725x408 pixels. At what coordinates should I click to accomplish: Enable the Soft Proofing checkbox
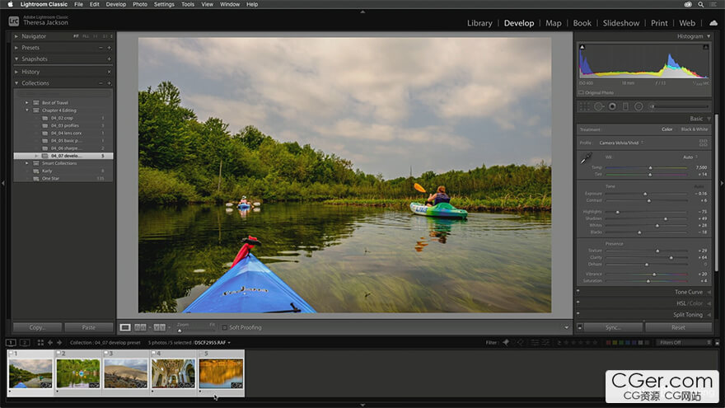(225, 327)
